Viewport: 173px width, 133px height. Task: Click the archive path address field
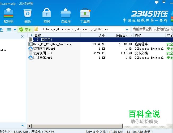coord(82,29)
